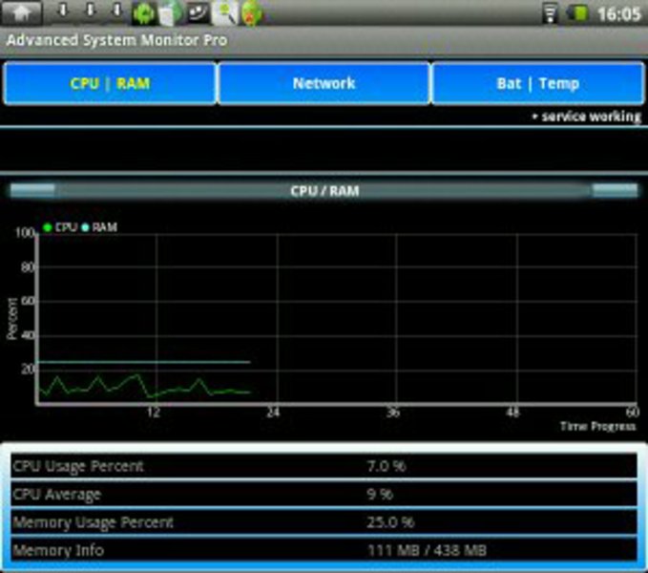Tap the Home button in status bar
This screenshot has width=648, height=573.
point(22,12)
